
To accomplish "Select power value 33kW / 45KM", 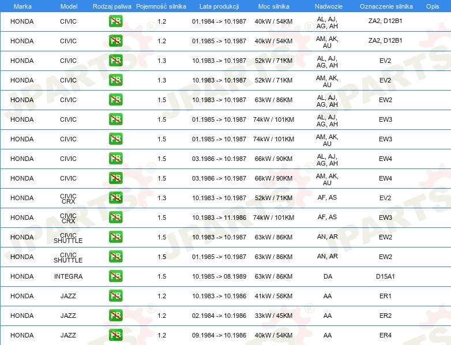I will click(273, 316).
